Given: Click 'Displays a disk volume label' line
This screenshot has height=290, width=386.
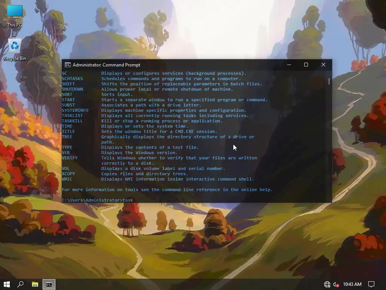Looking at the screenshot, I should 163,168.
